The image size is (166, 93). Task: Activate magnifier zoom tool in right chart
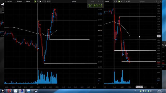click(x=116, y=2)
